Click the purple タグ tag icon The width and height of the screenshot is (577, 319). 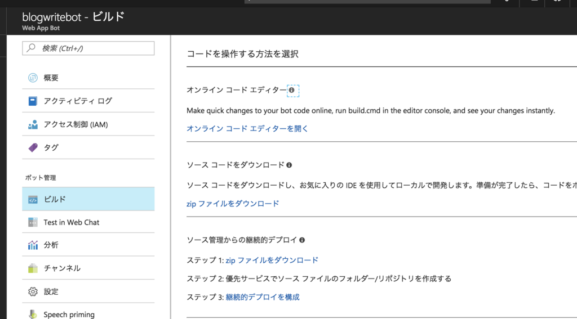point(33,148)
